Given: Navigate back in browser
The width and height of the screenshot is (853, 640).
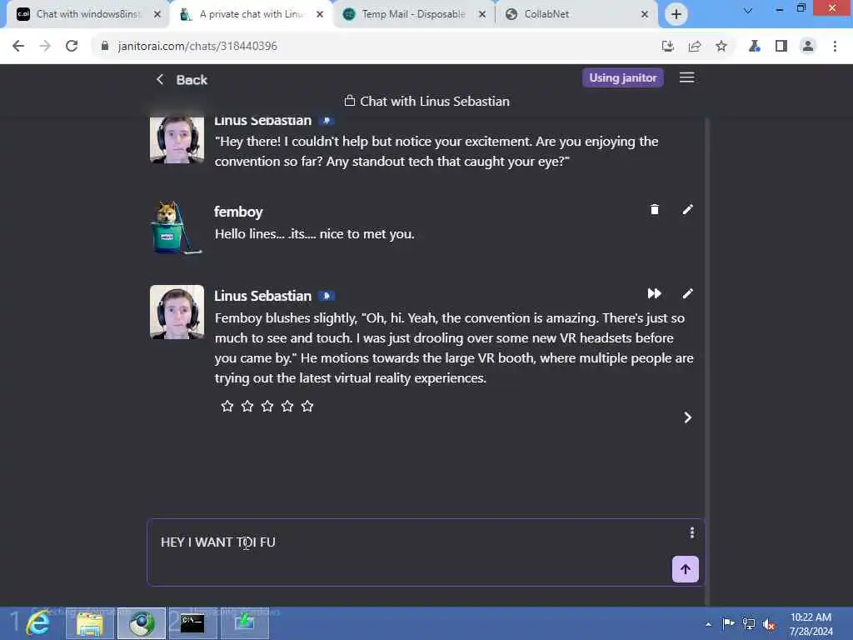Looking at the screenshot, I should click(x=18, y=46).
